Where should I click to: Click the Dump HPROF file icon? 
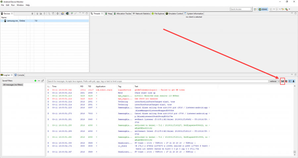[41, 14]
